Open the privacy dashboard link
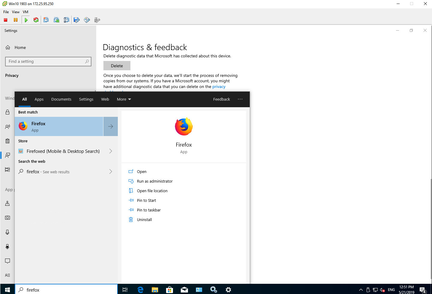 [x=219, y=86]
